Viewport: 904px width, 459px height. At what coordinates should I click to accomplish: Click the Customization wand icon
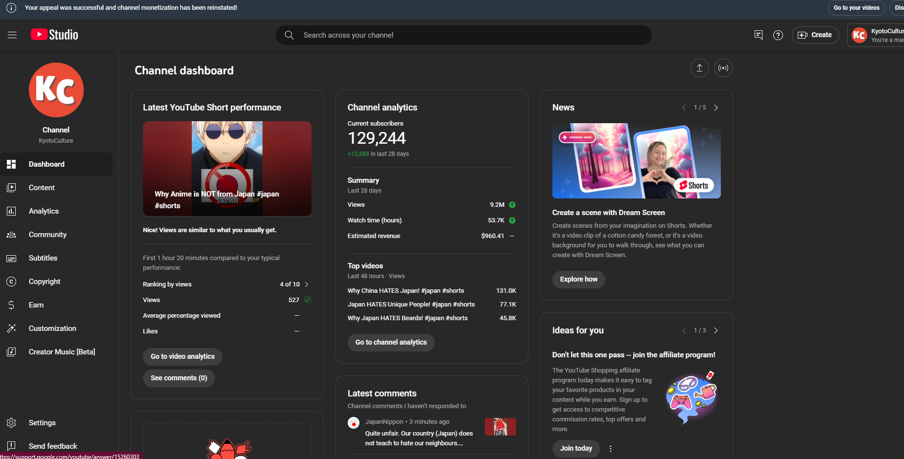[x=12, y=328]
